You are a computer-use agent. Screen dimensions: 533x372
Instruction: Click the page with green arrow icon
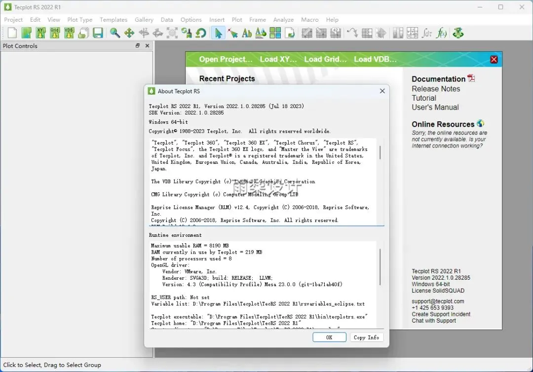pyautogui.click(x=290, y=33)
